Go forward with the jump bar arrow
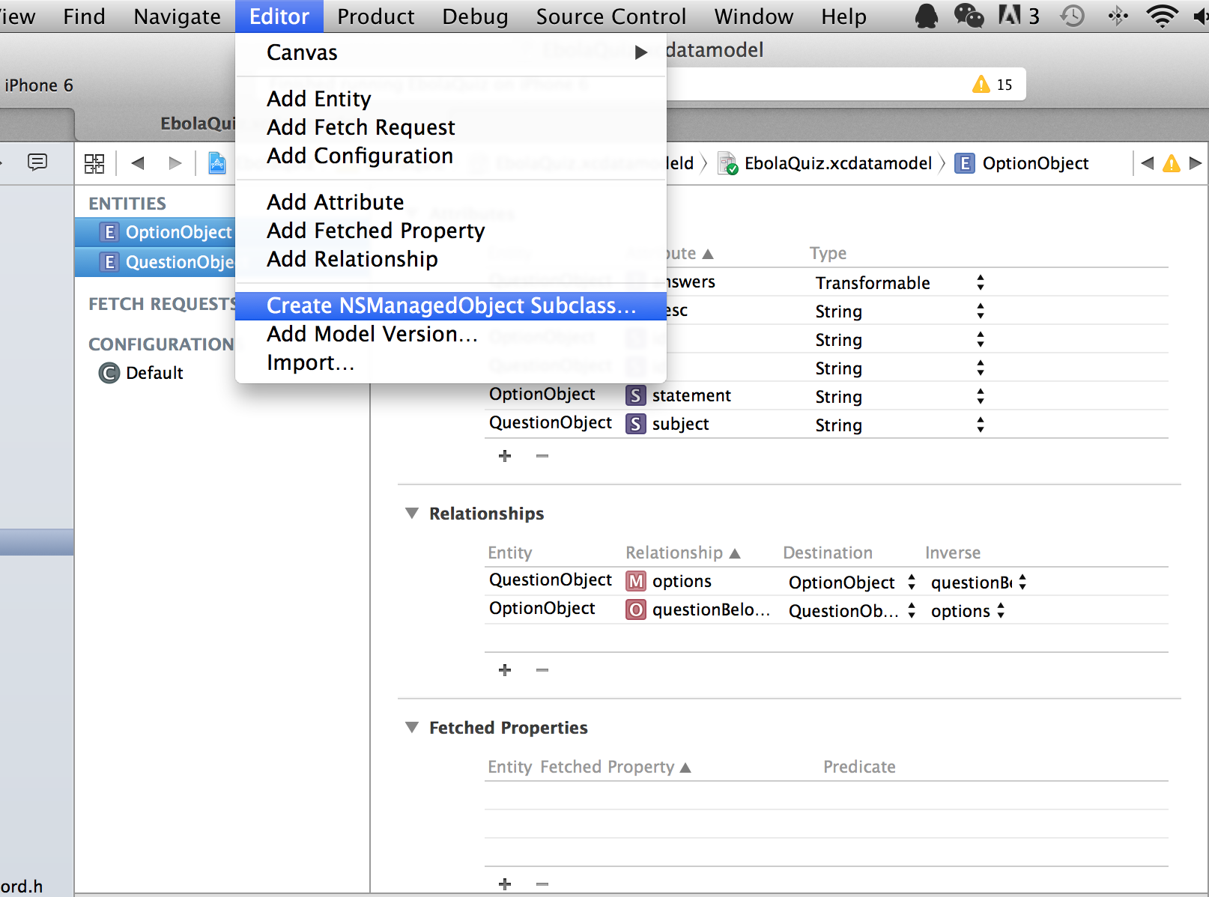The height and width of the screenshot is (897, 1209). point(175,163)
